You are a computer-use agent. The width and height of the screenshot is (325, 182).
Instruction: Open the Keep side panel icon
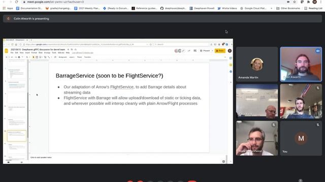click(231, 65)
